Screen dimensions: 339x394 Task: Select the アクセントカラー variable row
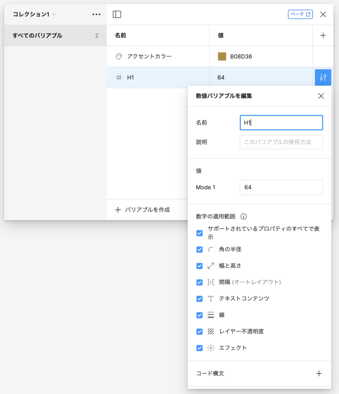pyautogui.click(x=158, y=57)
